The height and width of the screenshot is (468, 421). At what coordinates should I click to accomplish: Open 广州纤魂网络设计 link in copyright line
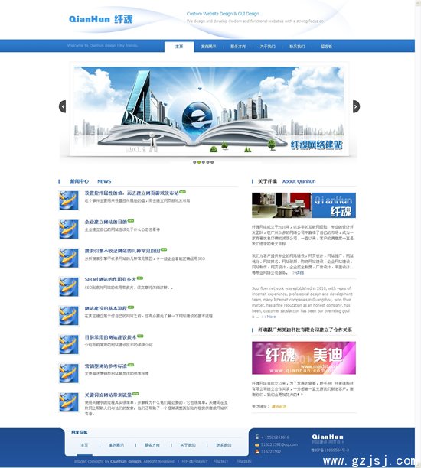coord(193,461)
